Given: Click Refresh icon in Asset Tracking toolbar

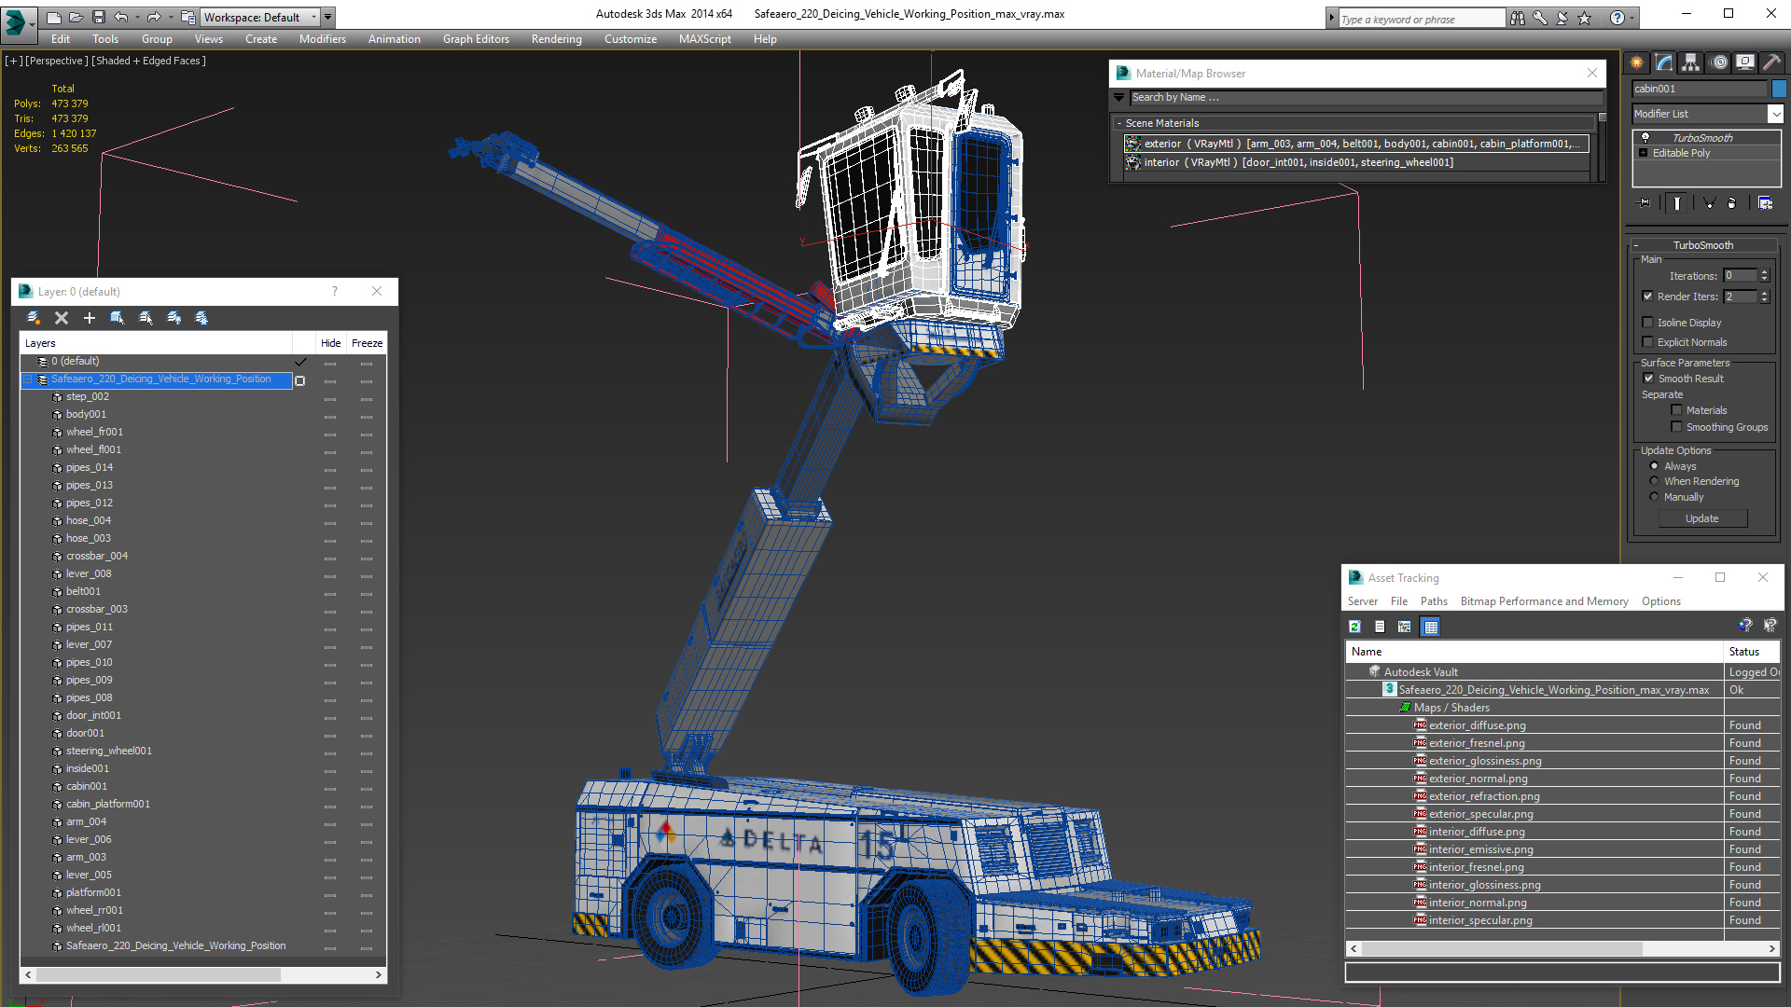Looking at the screenshot, I should pyautogui.click(x=1354, y=627).
